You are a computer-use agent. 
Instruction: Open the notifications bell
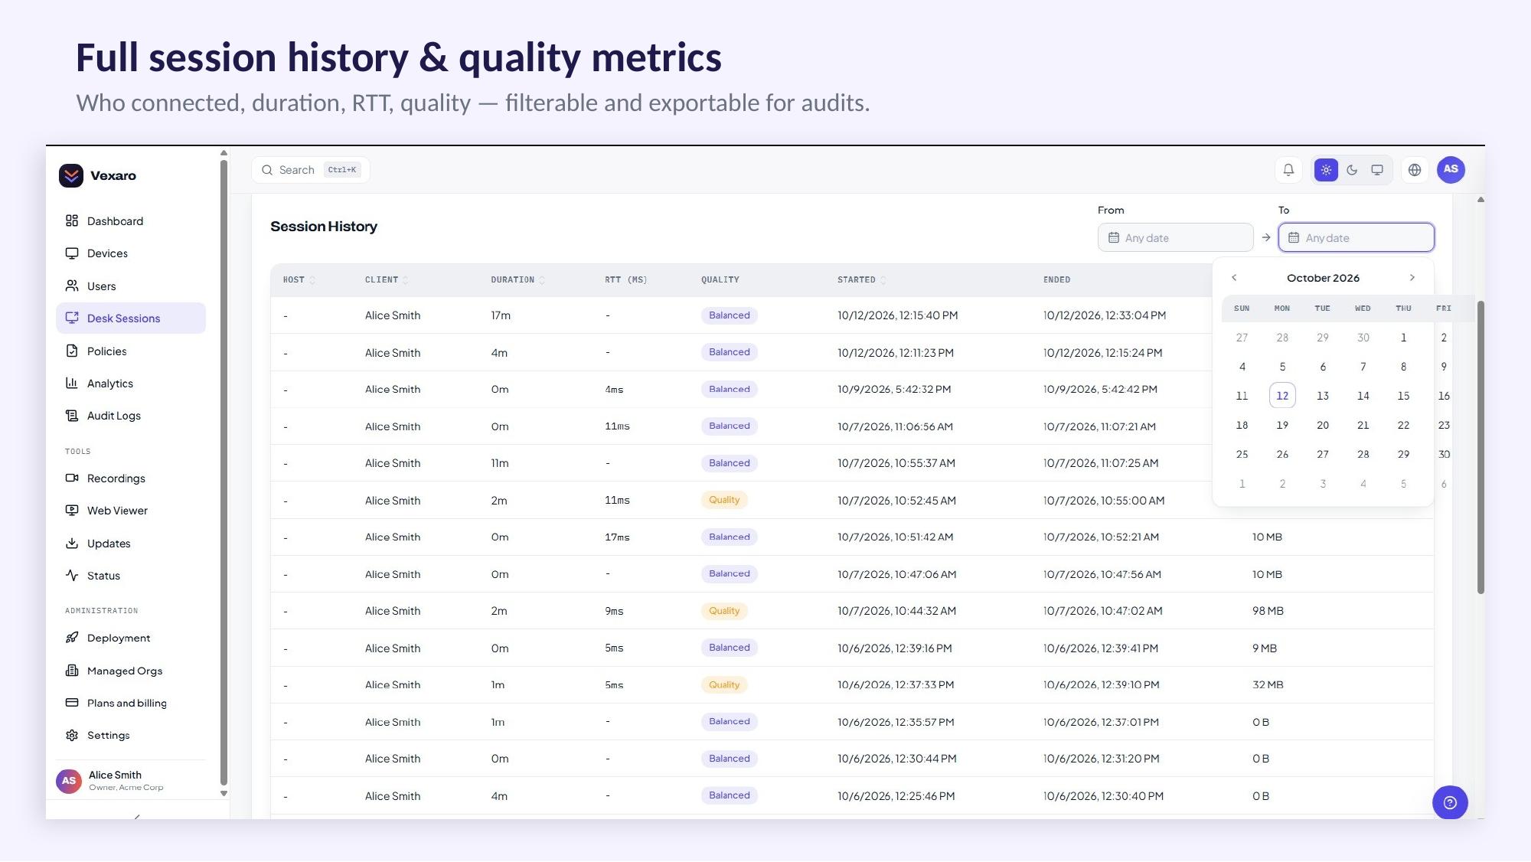[x=1288, y=170]
